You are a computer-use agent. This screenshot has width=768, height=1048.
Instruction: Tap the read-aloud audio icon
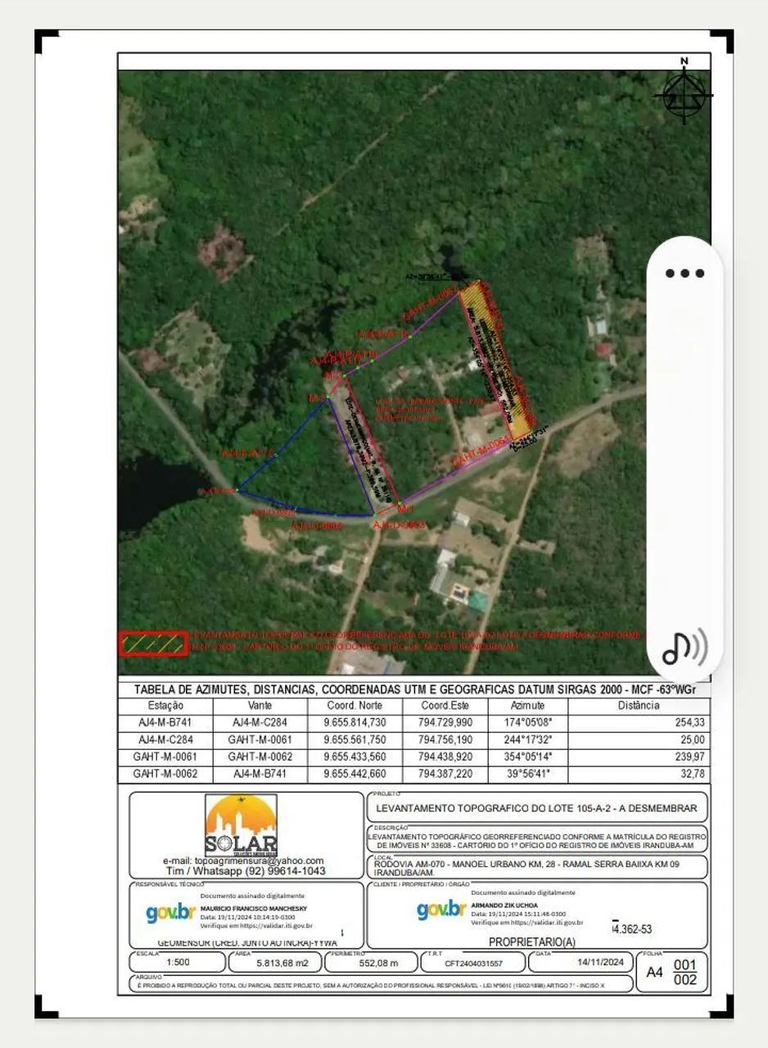pyautogui.click(x=684, y=646)
